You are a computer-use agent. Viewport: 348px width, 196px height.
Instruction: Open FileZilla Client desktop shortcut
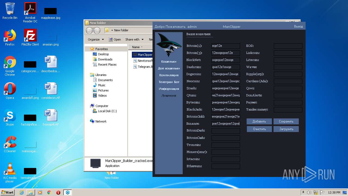30,38
